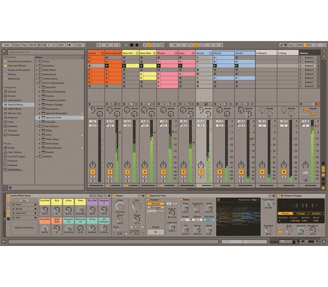The image size is (328, 287).
Task: Toggle return track A activator
Action: pos(262,172)
